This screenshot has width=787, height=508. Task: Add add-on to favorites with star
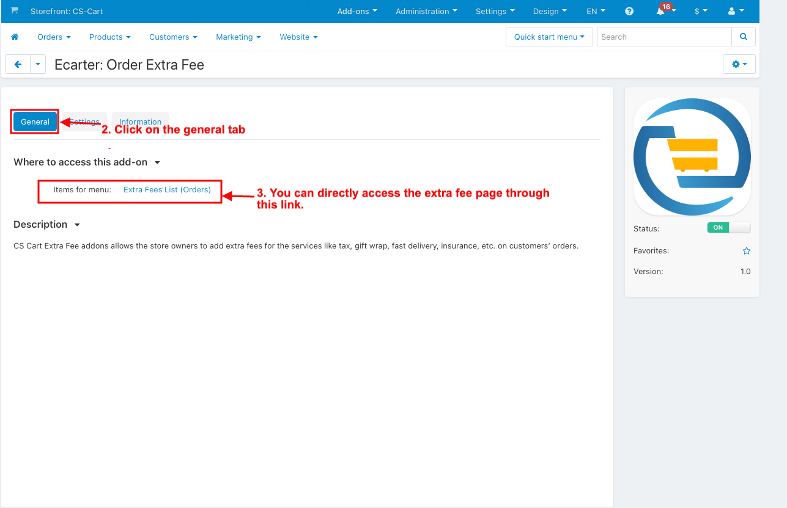coord(747,251)
